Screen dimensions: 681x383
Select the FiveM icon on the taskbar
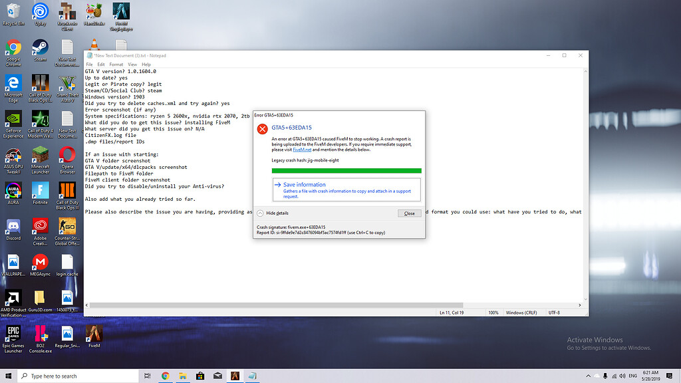235,376
